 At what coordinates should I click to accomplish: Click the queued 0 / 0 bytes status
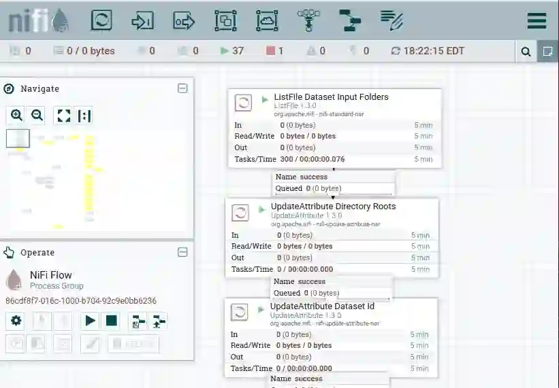(84, 51)
